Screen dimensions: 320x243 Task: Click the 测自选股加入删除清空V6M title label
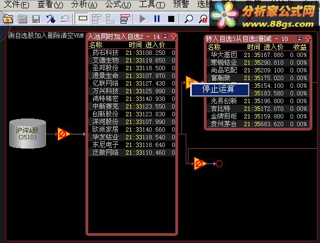45,36
